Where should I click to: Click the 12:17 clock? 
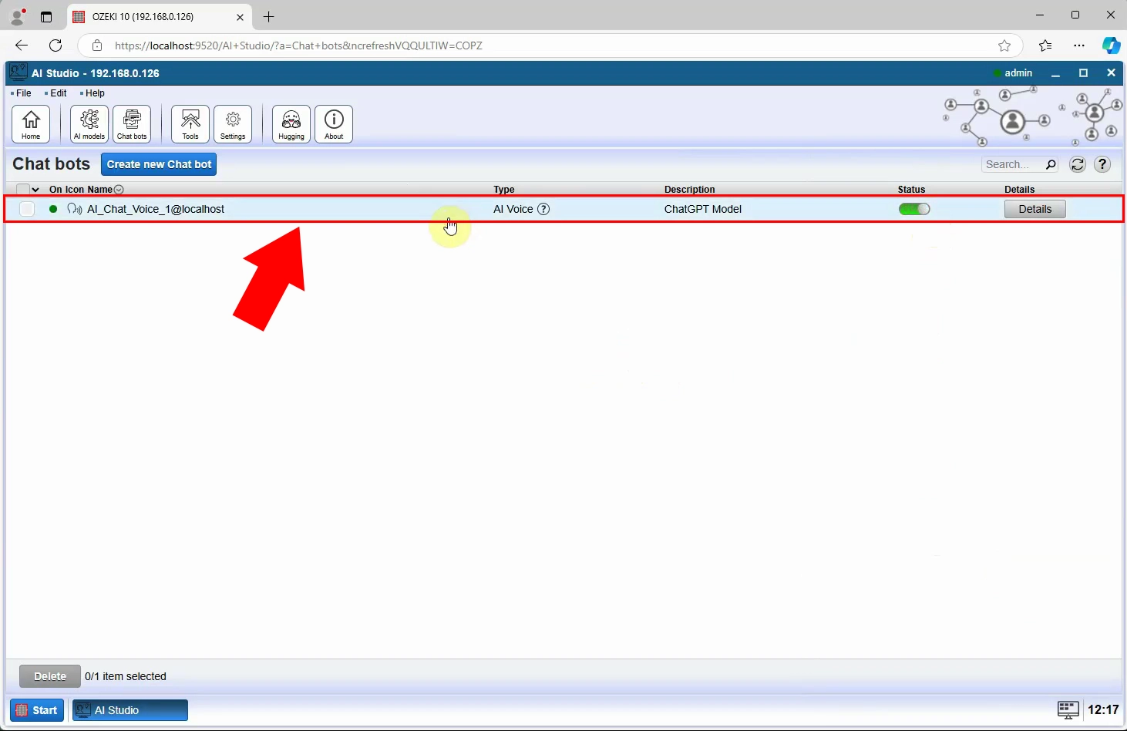1103,709
